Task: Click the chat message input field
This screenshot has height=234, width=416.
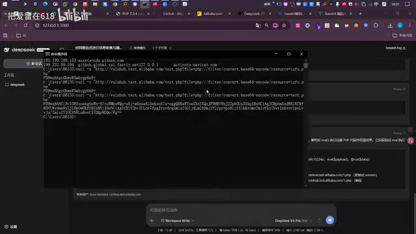Action: click(x=241, y=210)
